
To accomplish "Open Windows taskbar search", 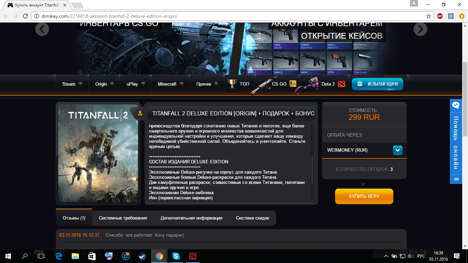I will (x=24, y=256).
